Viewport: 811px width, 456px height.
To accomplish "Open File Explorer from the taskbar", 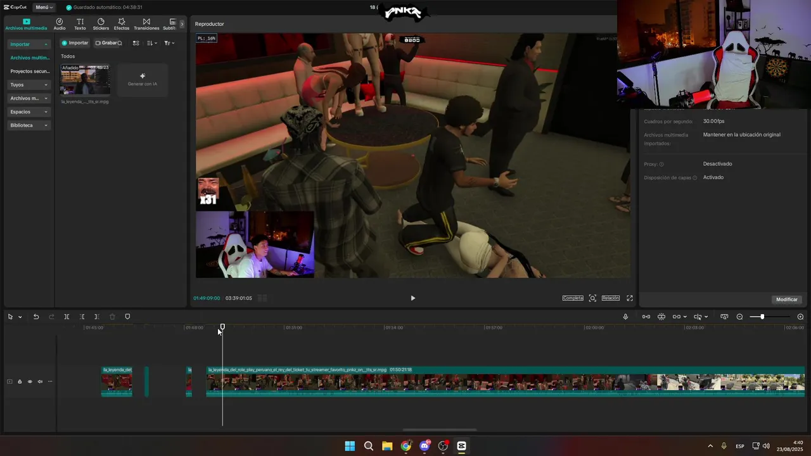I will pos(387,446).
